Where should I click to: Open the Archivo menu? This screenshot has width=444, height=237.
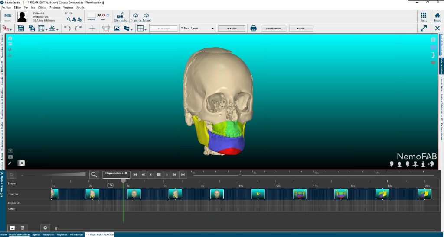tap(6, 8)
